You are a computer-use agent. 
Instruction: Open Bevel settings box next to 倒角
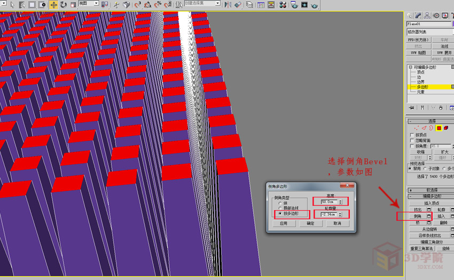click(x=429, y=216)
